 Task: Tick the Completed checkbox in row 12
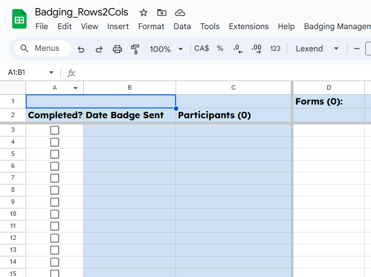click(55, 238)
